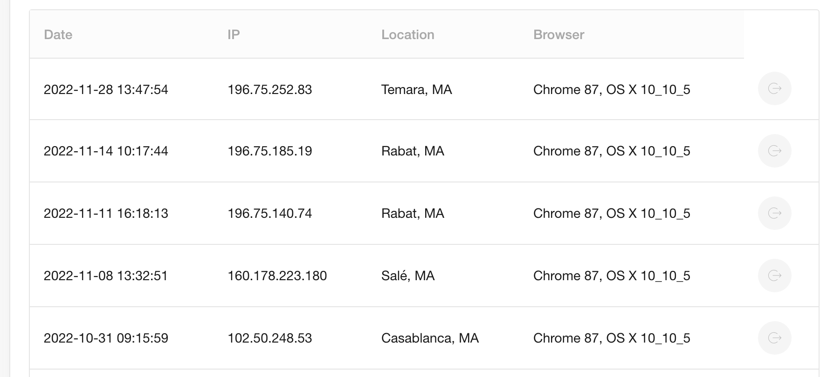Click browser text in 2022-11-08 row
The width and height of the screenshot is (827, 377).
pyautogui.click(x=612, y=276)
